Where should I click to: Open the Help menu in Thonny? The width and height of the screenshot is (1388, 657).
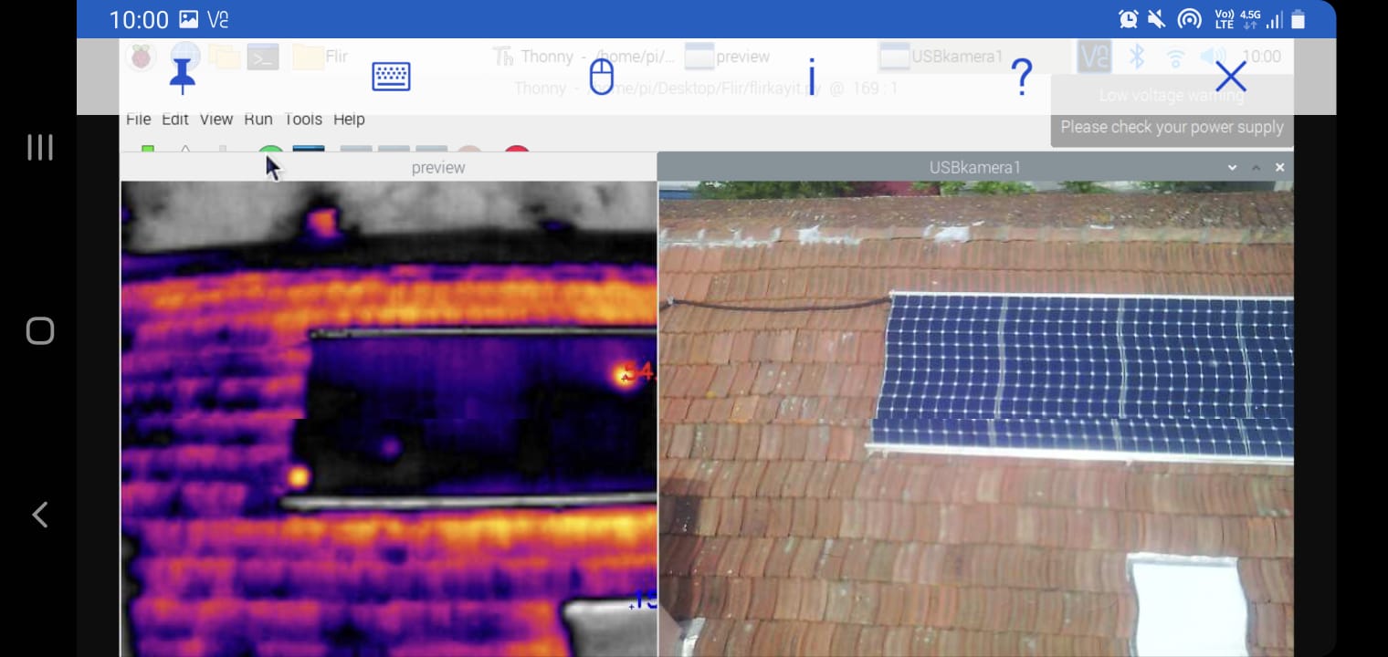[349, 120]
